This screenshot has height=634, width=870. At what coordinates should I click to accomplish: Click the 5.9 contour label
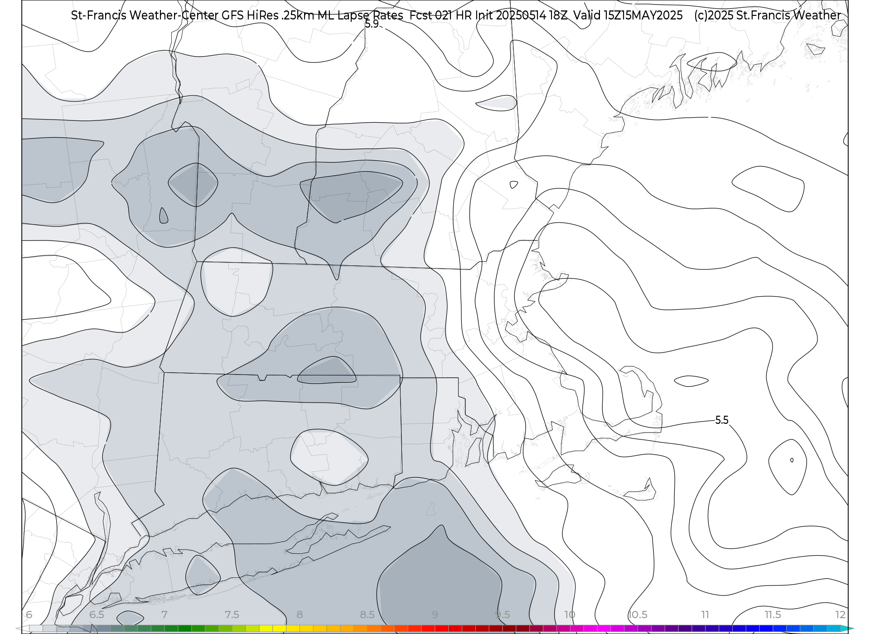(372, 24)
